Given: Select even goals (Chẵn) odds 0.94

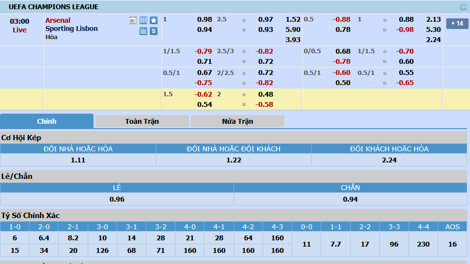Looking at the screenshot, I should (x=350, y=199).
